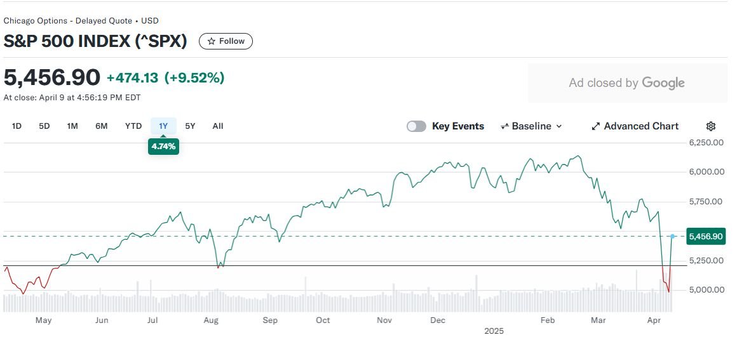Click the 5,750.00 axis label
Image resolution: width=737 pixels, height=342 pixels.
click(x=707, y=202)
